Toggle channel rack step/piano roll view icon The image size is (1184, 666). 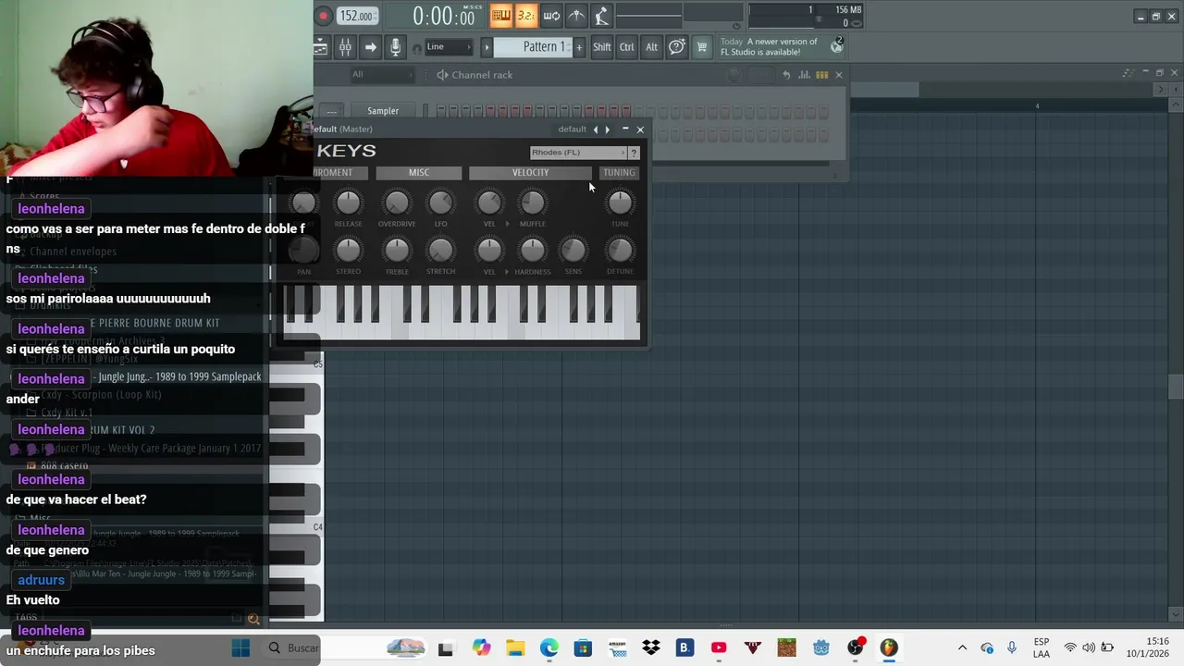[x=821, y=75]
